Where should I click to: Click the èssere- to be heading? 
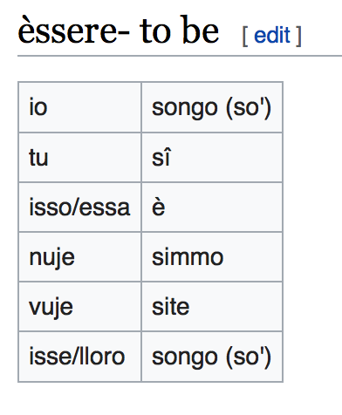coord(118,31)
